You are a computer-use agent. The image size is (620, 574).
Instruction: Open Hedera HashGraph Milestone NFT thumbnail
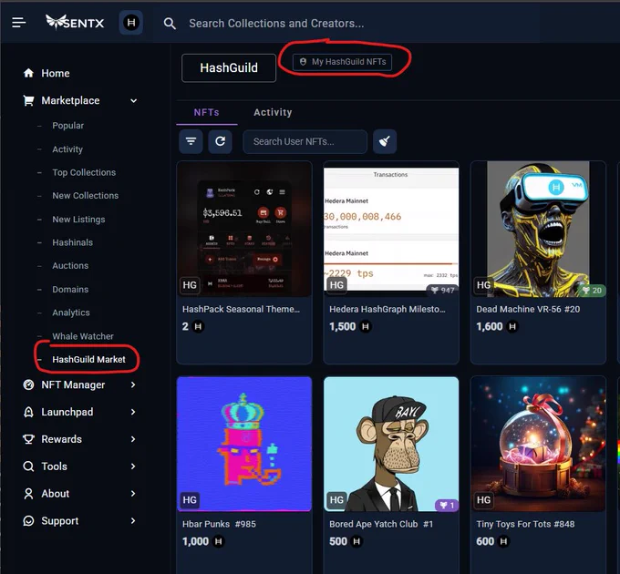pos(391,229)
